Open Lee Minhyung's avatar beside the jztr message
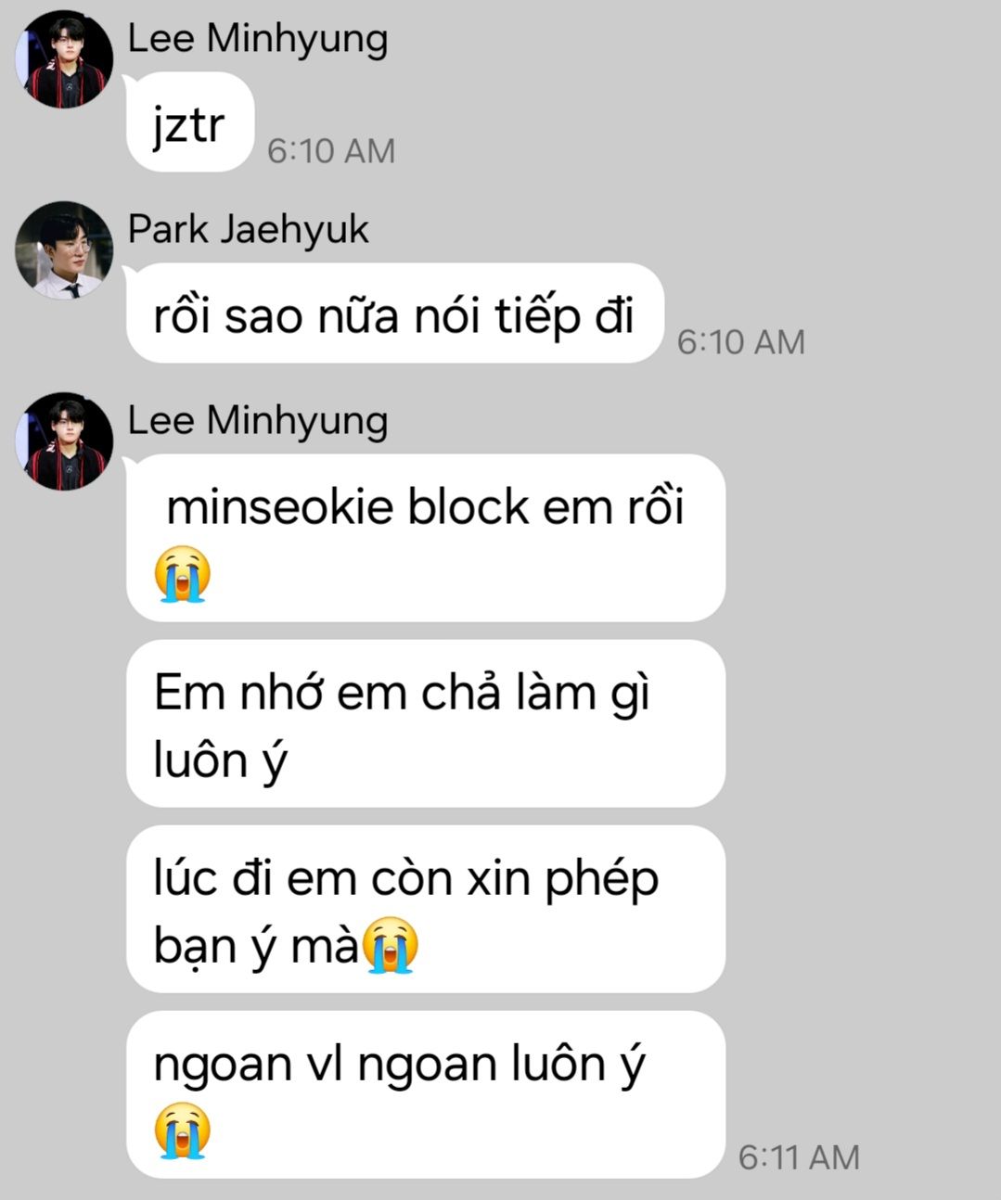 click(x=63, y=59)
